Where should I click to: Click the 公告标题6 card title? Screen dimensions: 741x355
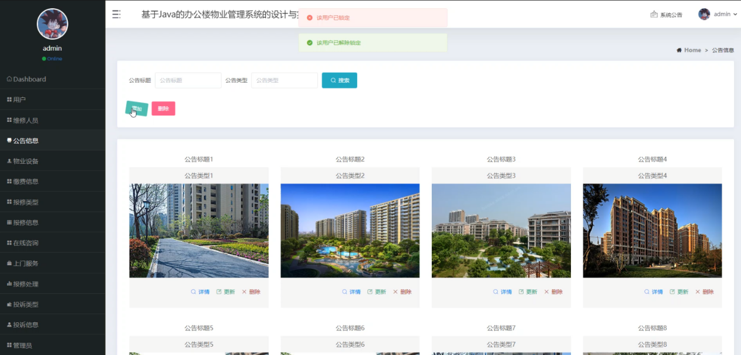point(350,328)
